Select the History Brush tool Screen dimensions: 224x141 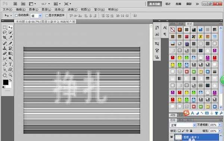[10, 48]
